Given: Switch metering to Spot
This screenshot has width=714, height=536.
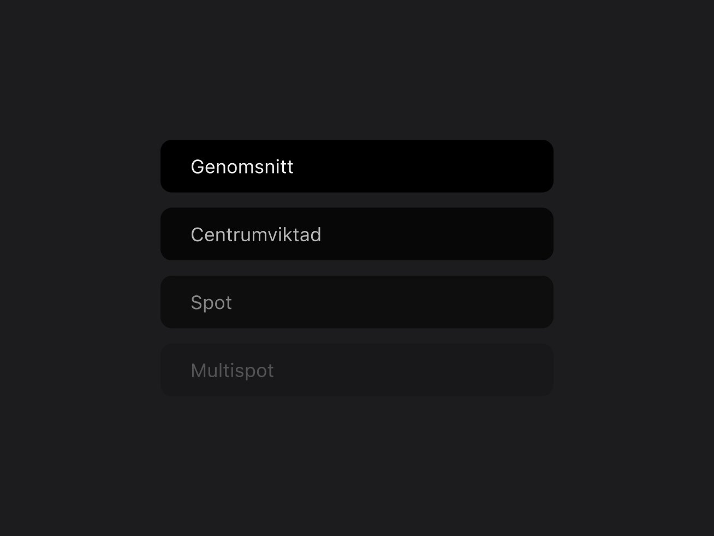Looking at the screenshot, I should click(356, 302).
